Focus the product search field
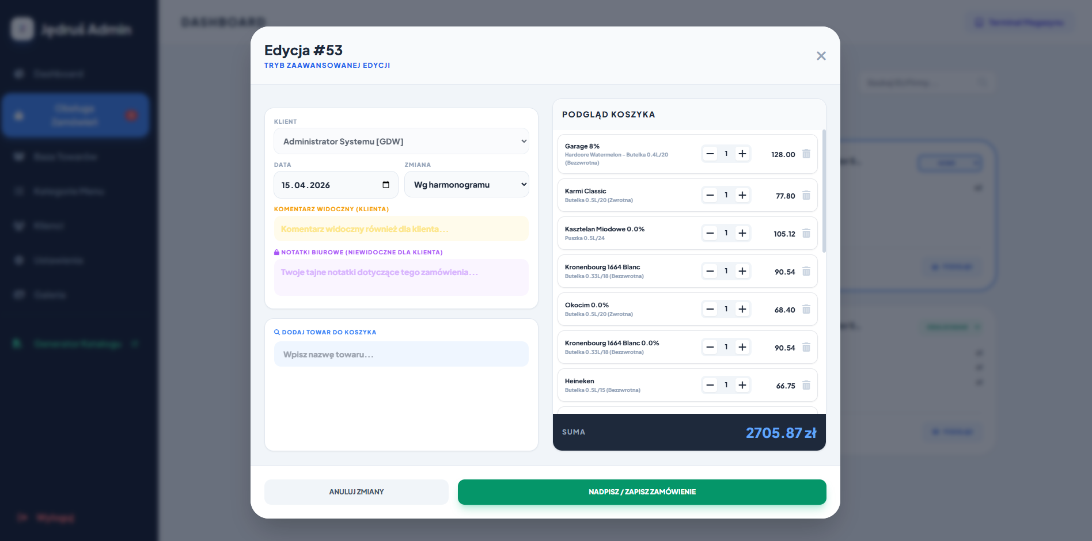Image resolution: width=1092 pixels, height=541 pixels. (401, 355)
